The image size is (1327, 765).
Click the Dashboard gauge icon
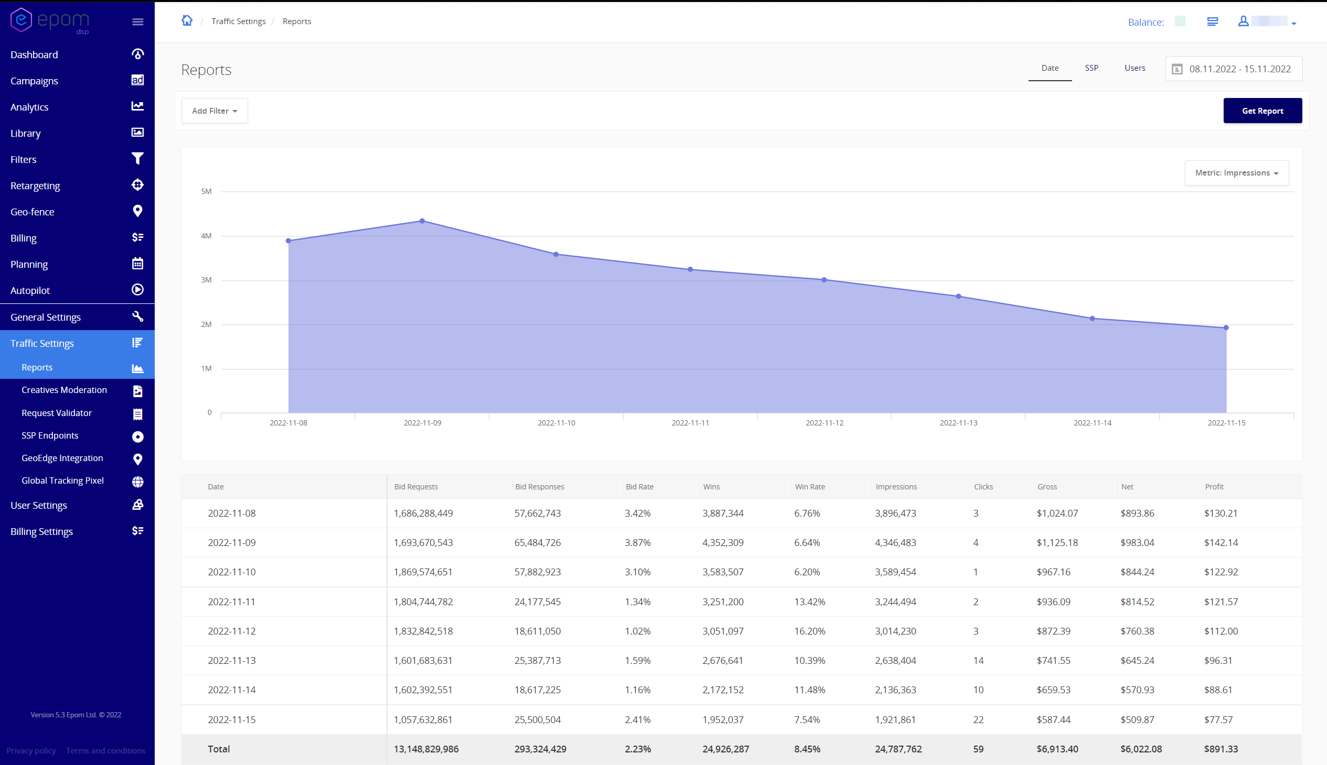[137, 54]
